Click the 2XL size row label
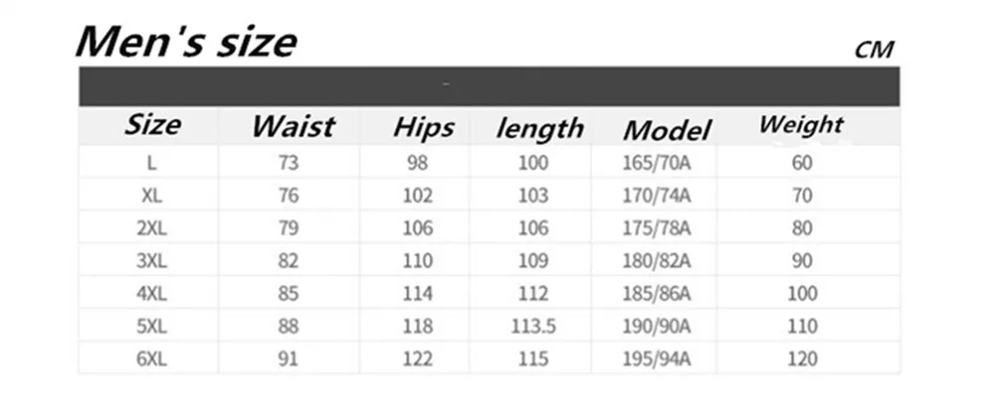Viewport: 995px width, 417px height. click(x=151, y=228)
